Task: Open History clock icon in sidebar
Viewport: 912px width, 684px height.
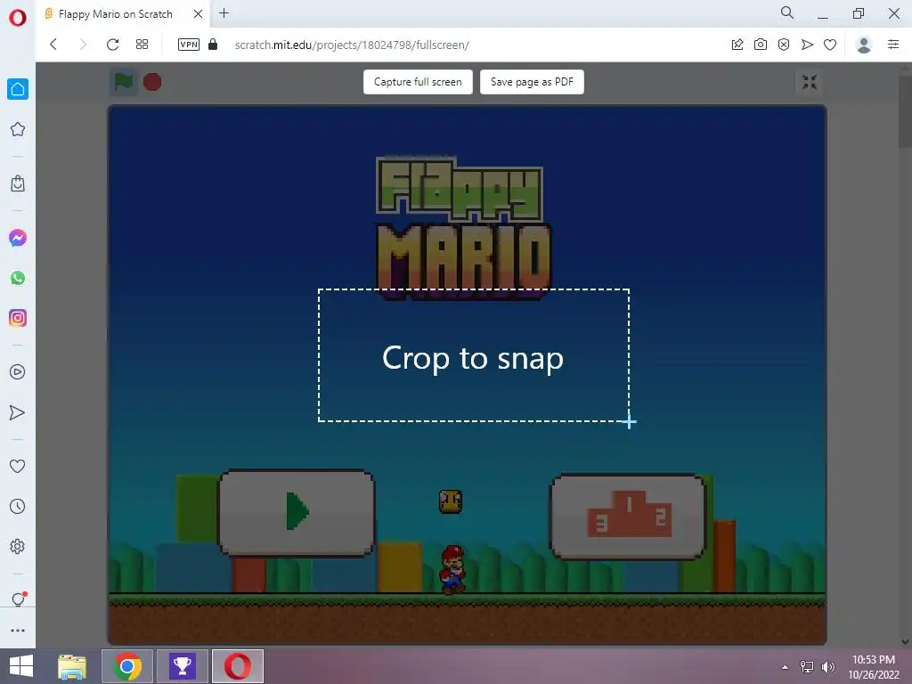Action: point(18,507)
